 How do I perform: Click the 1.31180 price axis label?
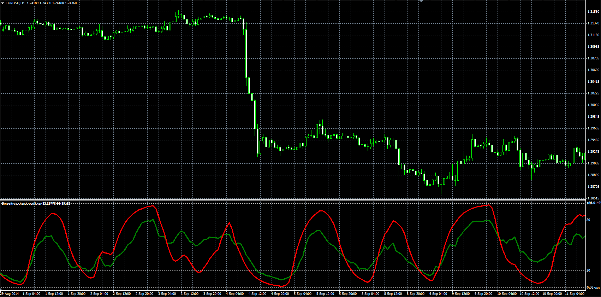593,35
